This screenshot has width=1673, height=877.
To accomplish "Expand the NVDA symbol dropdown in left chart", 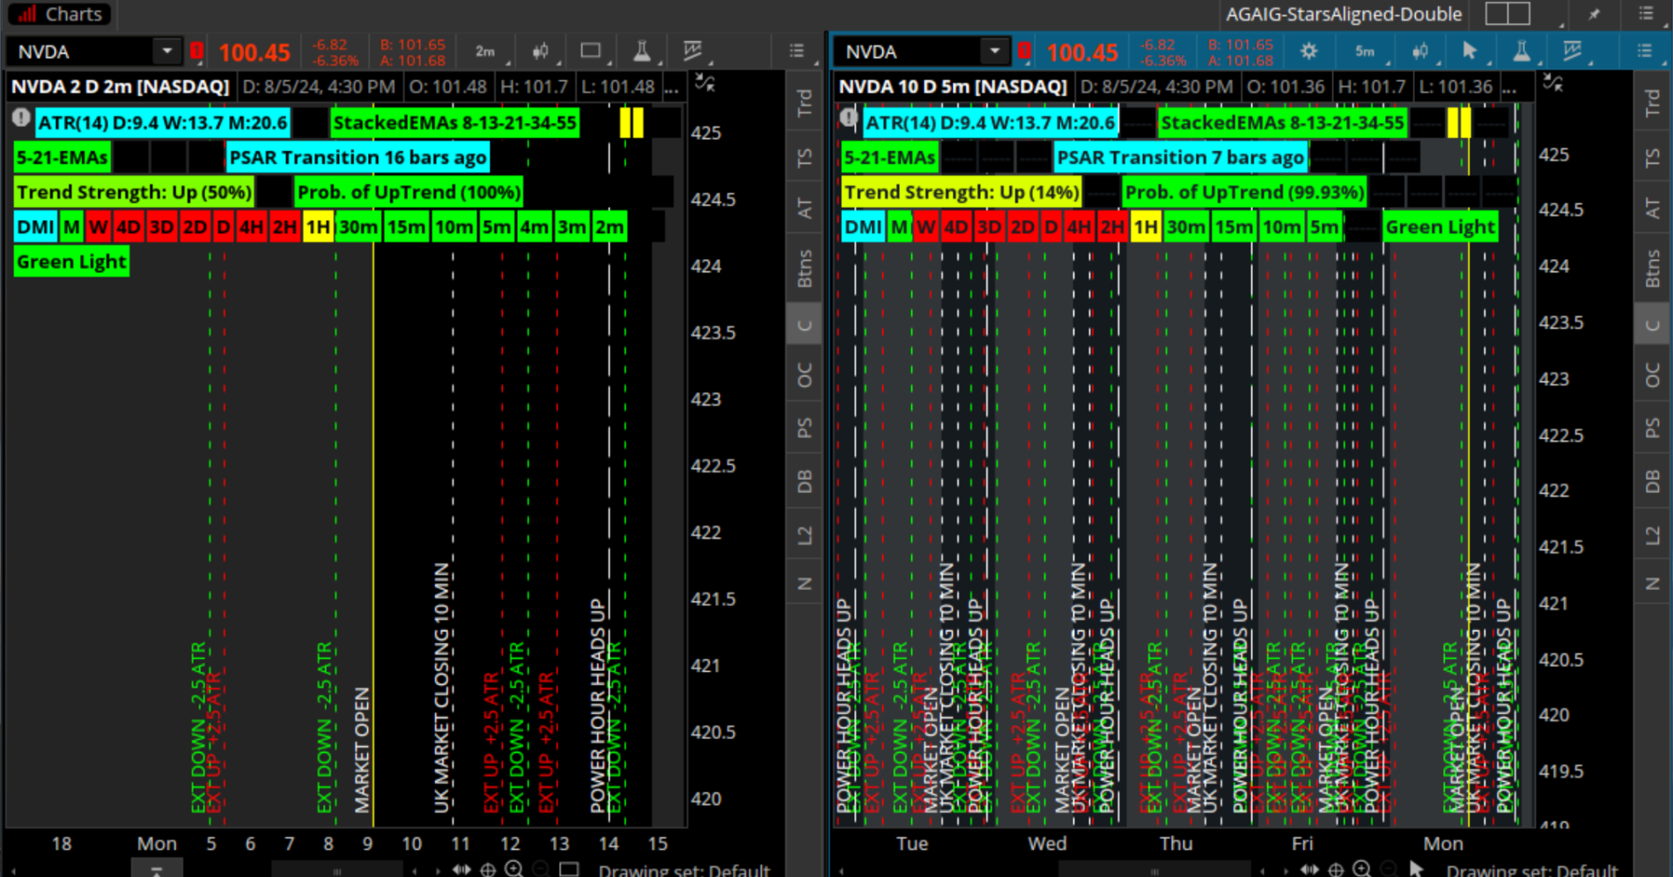I will (166, 52).
